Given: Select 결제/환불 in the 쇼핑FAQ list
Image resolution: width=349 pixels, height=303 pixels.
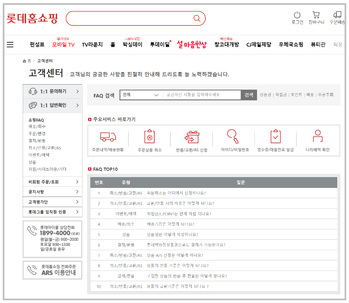Looking at the screenshot, I should [x=37, y=141].
